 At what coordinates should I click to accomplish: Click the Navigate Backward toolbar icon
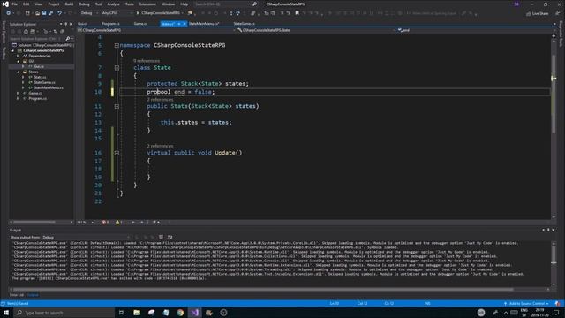tap(8, 13)
